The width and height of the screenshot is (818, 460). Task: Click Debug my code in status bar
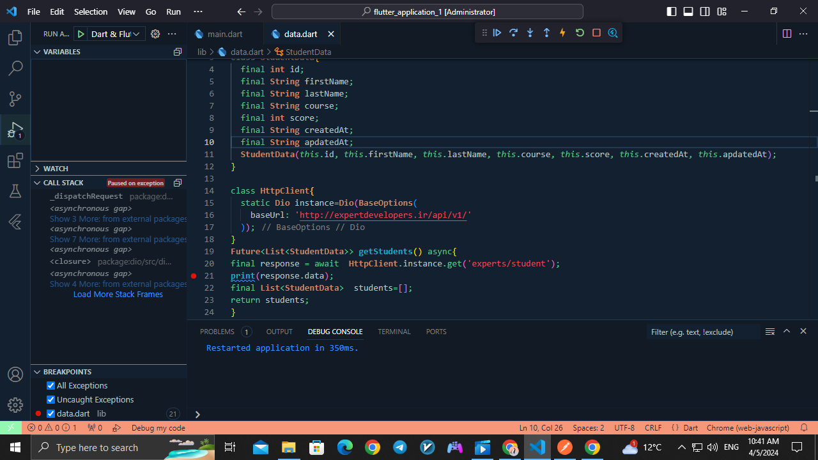coord(158,428)
